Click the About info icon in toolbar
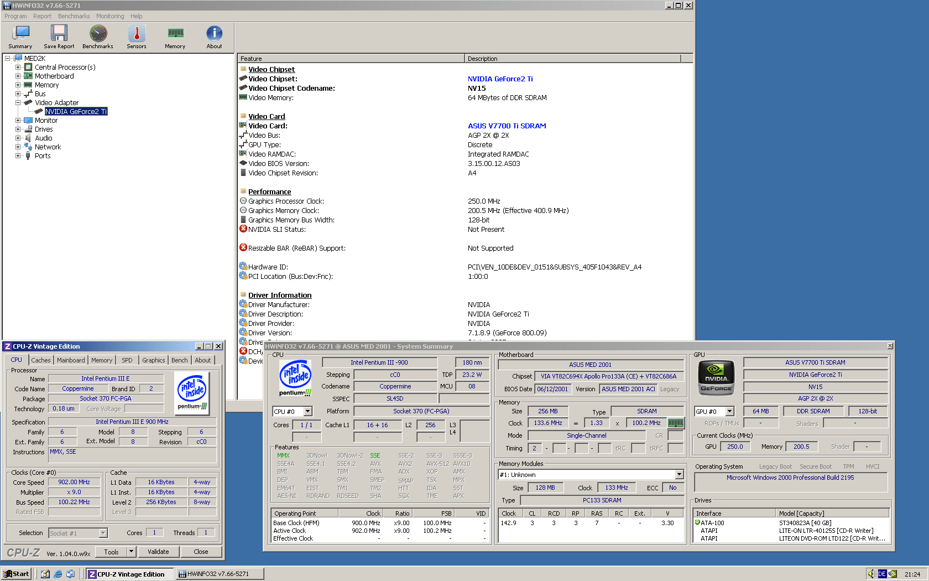 pyautogui.click(x=215, y=37)
